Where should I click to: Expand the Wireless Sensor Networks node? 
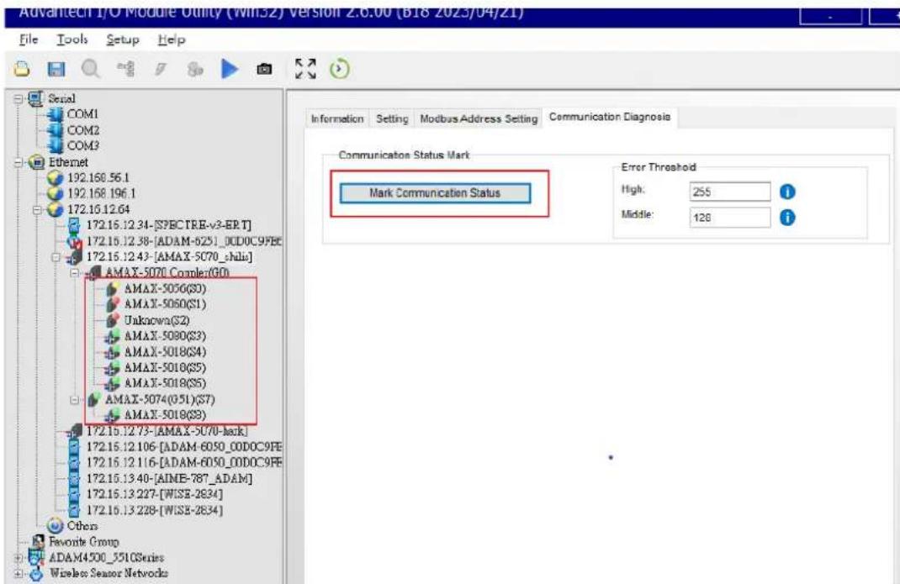tap(19, 574)
